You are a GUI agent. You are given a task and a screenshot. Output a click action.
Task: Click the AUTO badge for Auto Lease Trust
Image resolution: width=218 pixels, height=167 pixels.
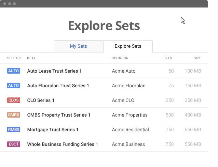(14, 71)
